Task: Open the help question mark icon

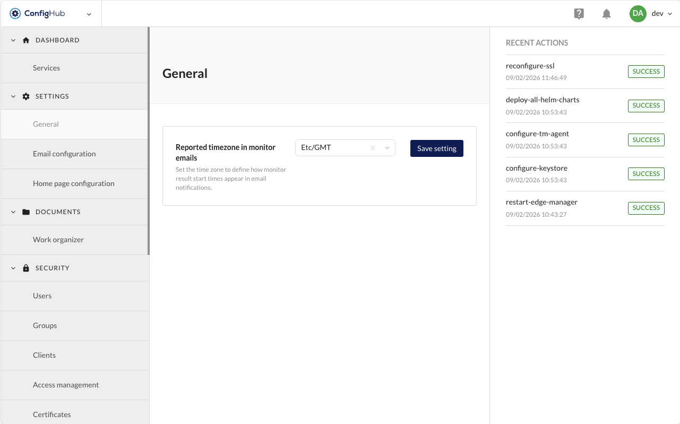Action: [x=579, y=14]
